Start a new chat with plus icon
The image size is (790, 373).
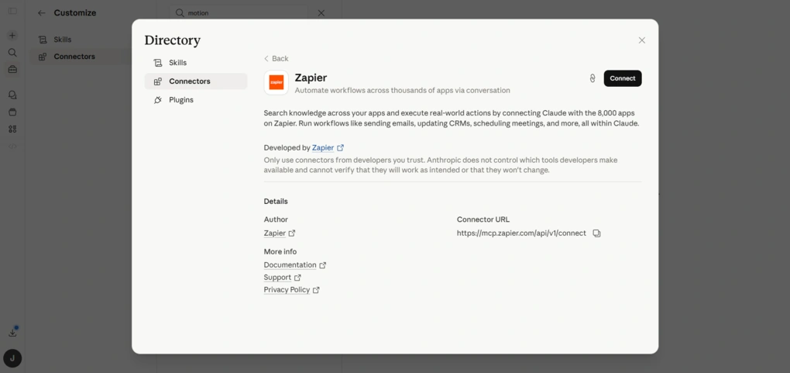pos(12,36)
